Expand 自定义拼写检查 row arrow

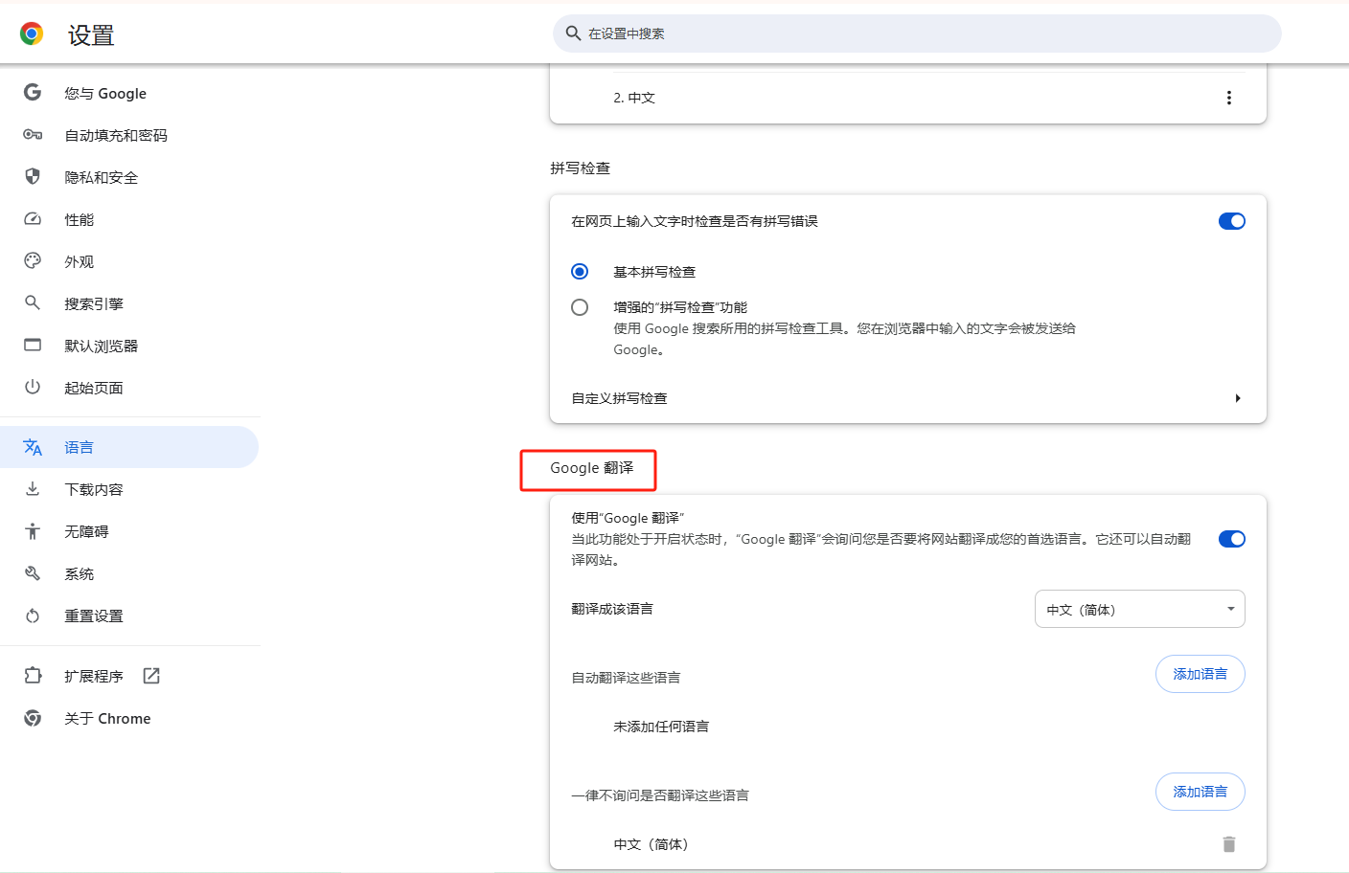coord(1238,398)
